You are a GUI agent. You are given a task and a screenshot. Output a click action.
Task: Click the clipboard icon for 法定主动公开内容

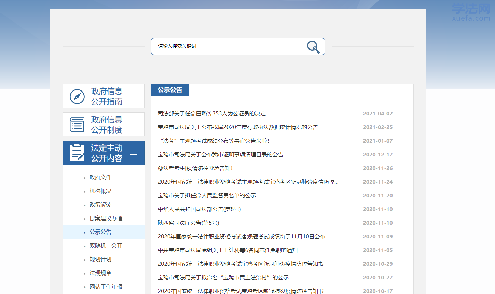click(77, 153)
